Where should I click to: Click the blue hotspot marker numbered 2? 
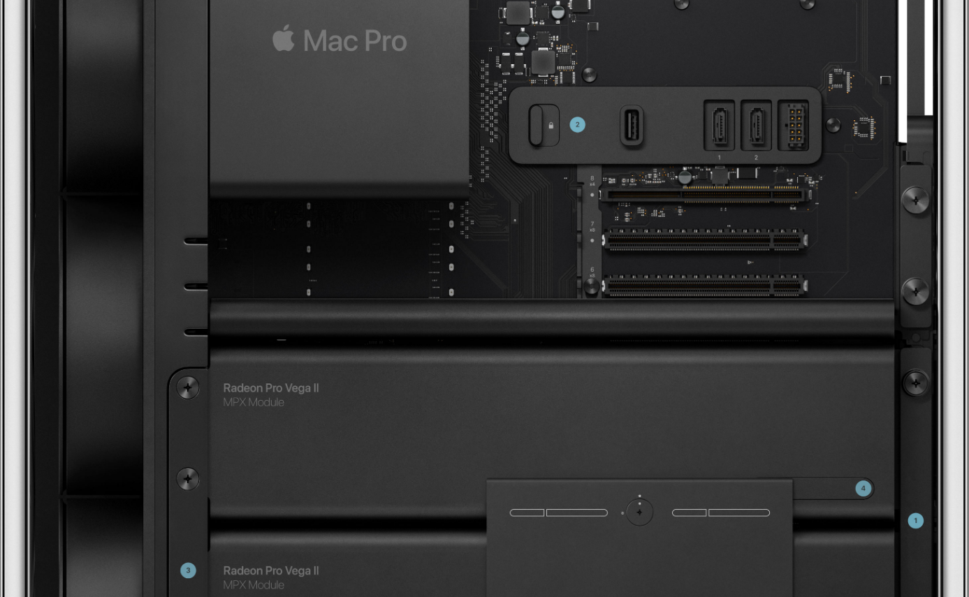pyautogui.click(x=577, y=125)
